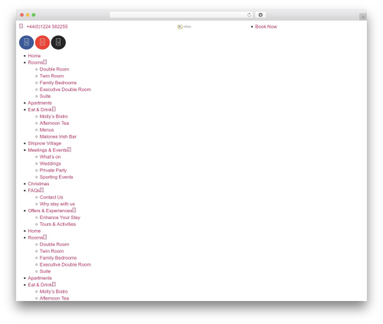Open the Contact Us link
Viewport: 383px width, 324px height.
[51, 198]
